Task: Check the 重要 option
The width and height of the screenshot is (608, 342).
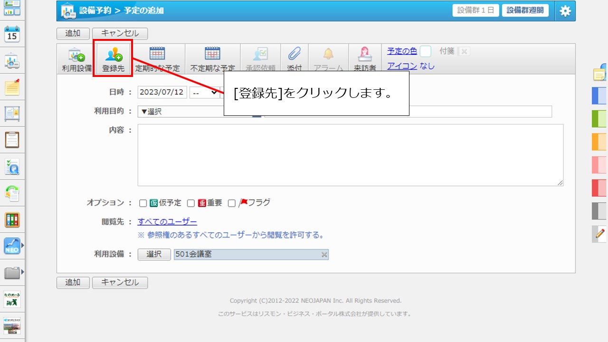Action: pos(191,203)
